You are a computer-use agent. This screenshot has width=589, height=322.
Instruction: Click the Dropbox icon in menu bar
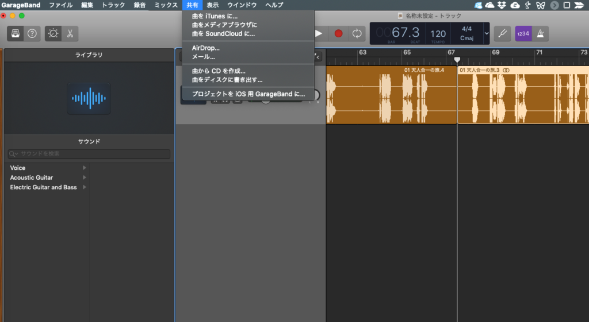click(x=502, y=5)
